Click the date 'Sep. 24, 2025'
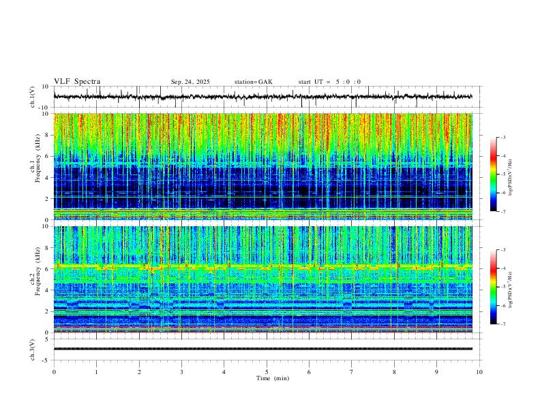540x417 pixels. 190,82
